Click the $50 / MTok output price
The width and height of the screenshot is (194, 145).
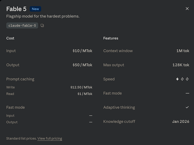pos(82,65)
